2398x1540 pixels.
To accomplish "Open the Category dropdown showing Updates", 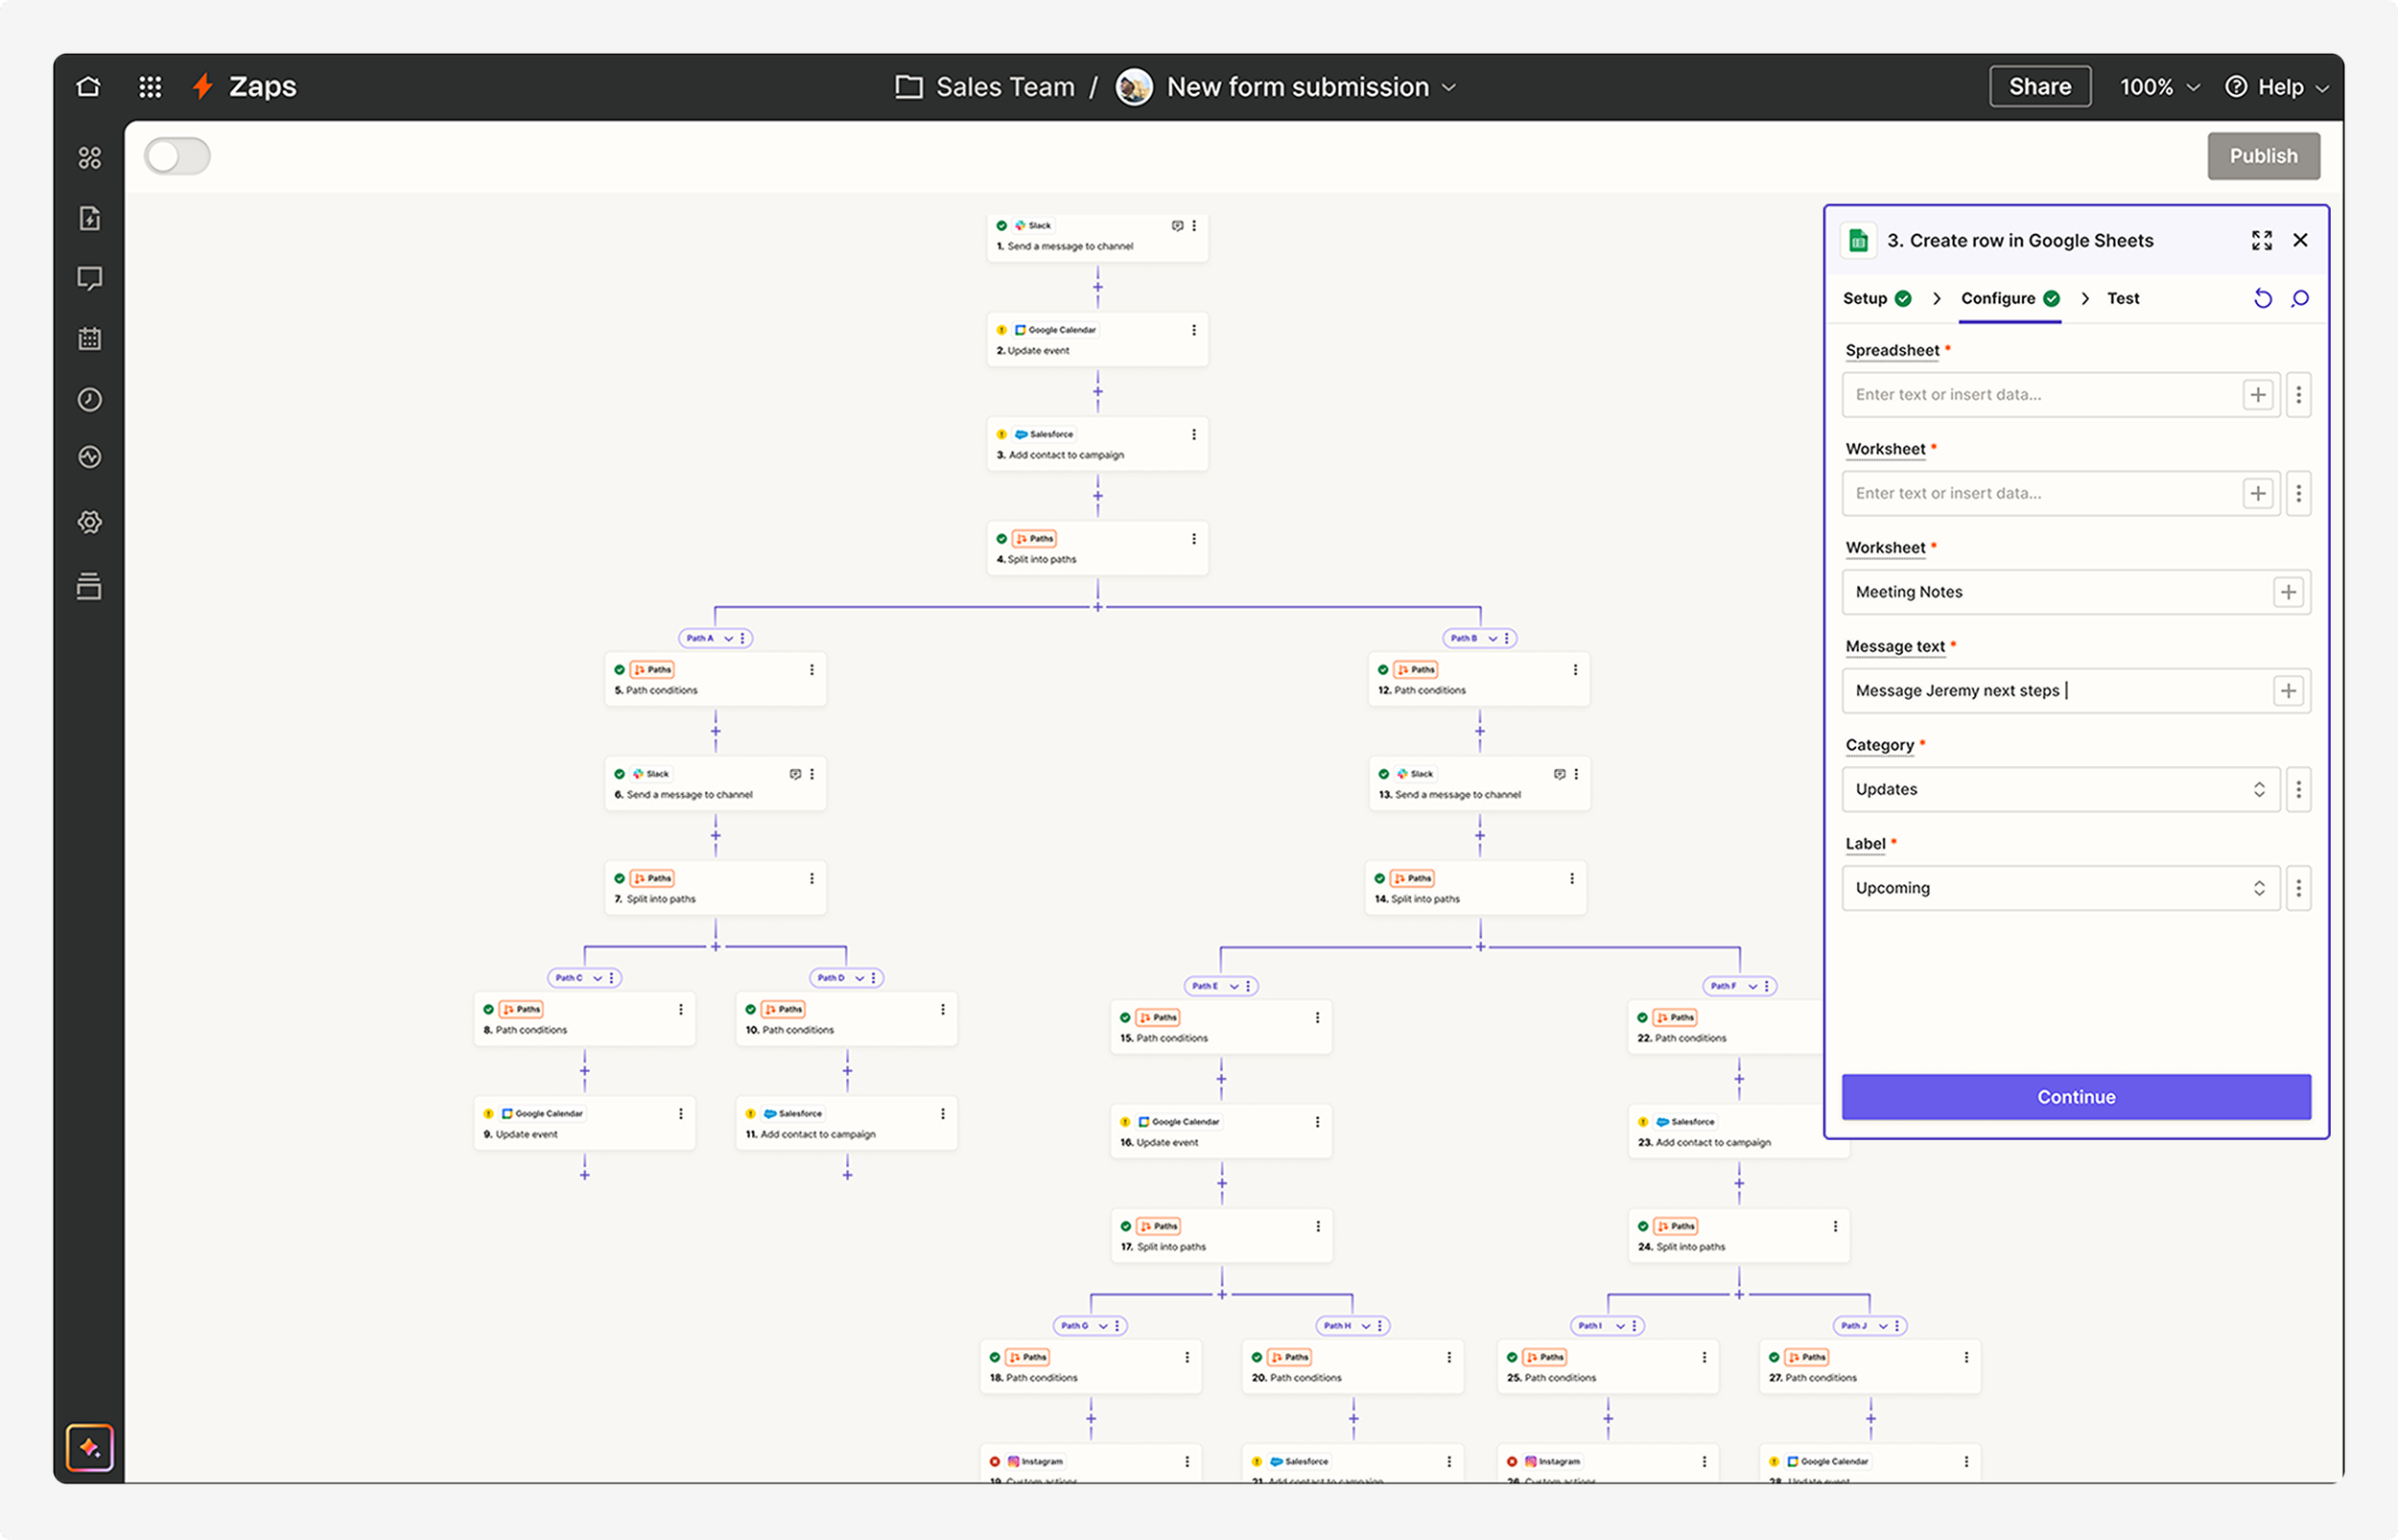I will [2060, 790].
